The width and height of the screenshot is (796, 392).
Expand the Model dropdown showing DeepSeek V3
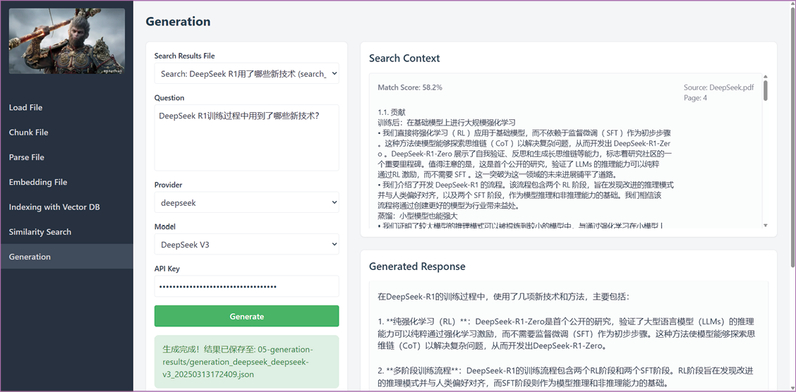point(246,245)
